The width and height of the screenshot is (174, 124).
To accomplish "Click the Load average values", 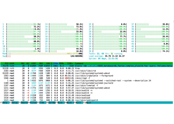I will coord(115,56).
